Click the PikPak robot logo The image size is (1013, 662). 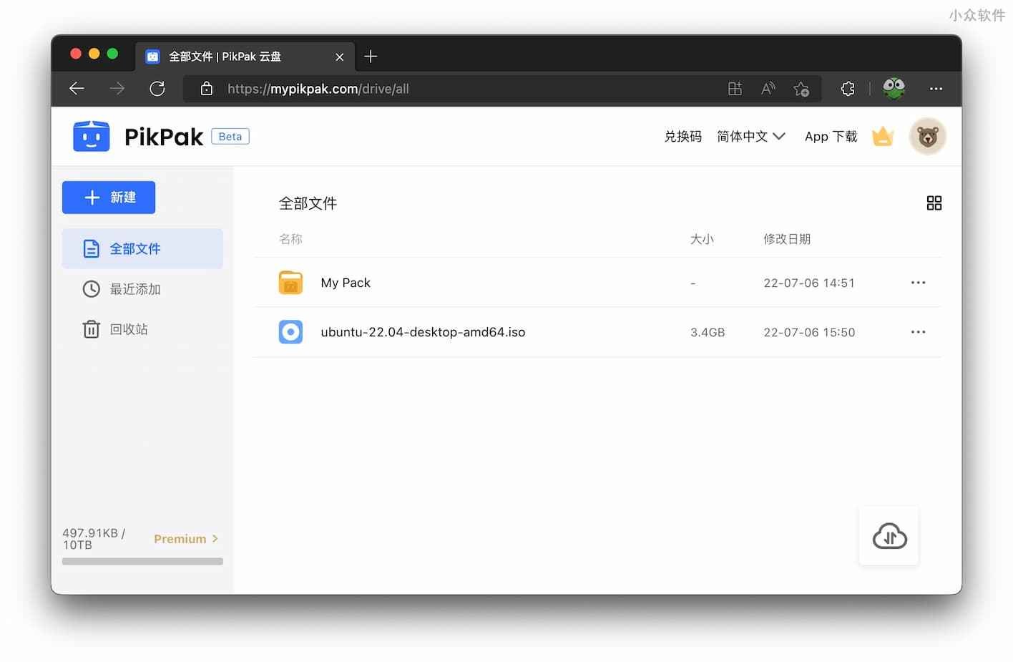coord(92,136)
